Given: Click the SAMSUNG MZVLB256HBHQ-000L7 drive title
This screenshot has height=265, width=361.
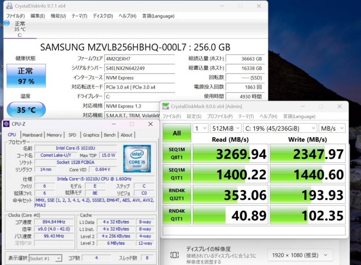Looking at the screenshot, I should pyautogui.click(x=135, y=47).
